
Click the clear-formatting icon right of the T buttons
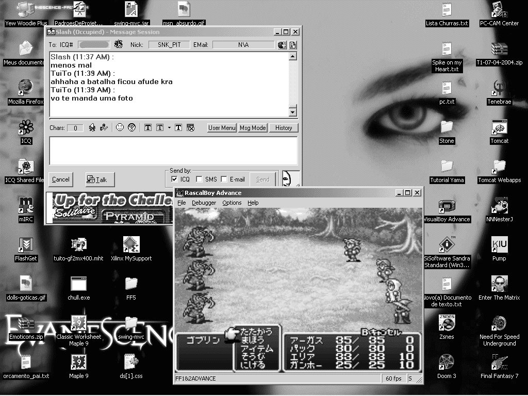click(x=191, y=128)
